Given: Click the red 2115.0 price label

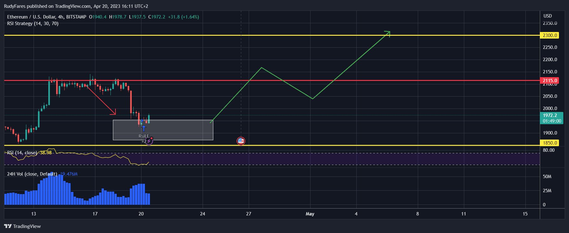Looking at the screenshot, I should click(550, 81).
